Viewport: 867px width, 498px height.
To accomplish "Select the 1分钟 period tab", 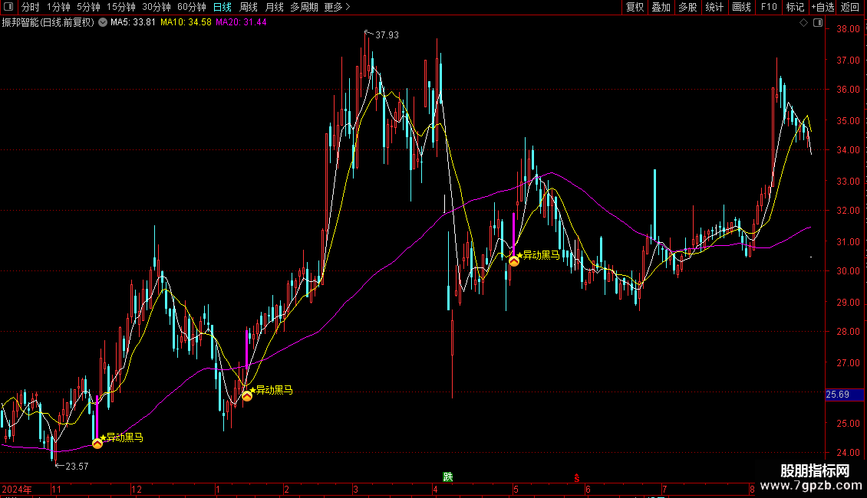I will click(58, 7).
